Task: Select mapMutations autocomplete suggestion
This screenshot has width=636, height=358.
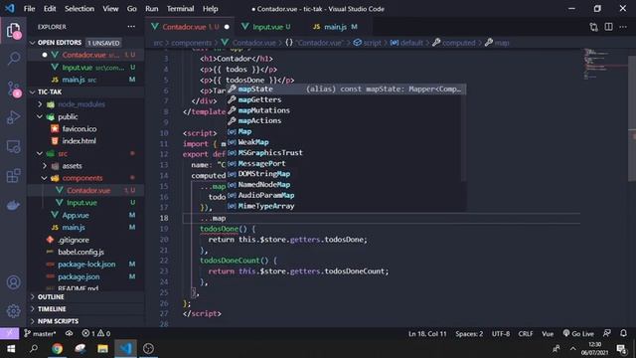Action: 346,110
